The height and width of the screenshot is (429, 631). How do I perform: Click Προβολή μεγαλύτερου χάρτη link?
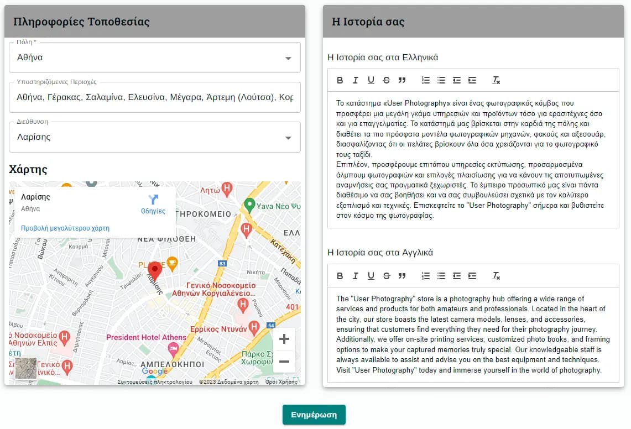[65, 228]
